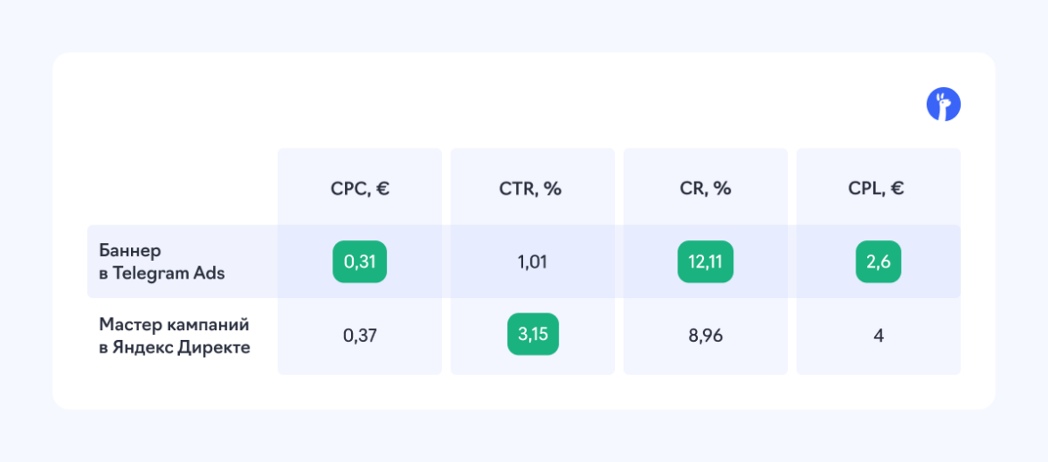Select the CR, % column header
The height and width of the screenshot is (462, 1048).
coord(705,189)
